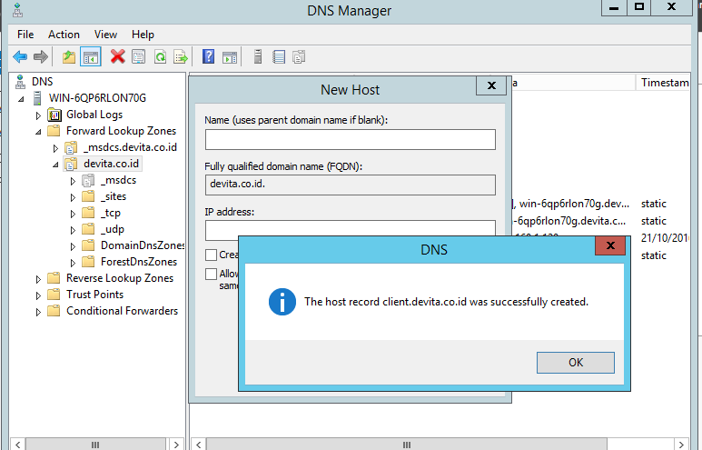Click the Refresh toolbar icon

[x=160, y=56]
